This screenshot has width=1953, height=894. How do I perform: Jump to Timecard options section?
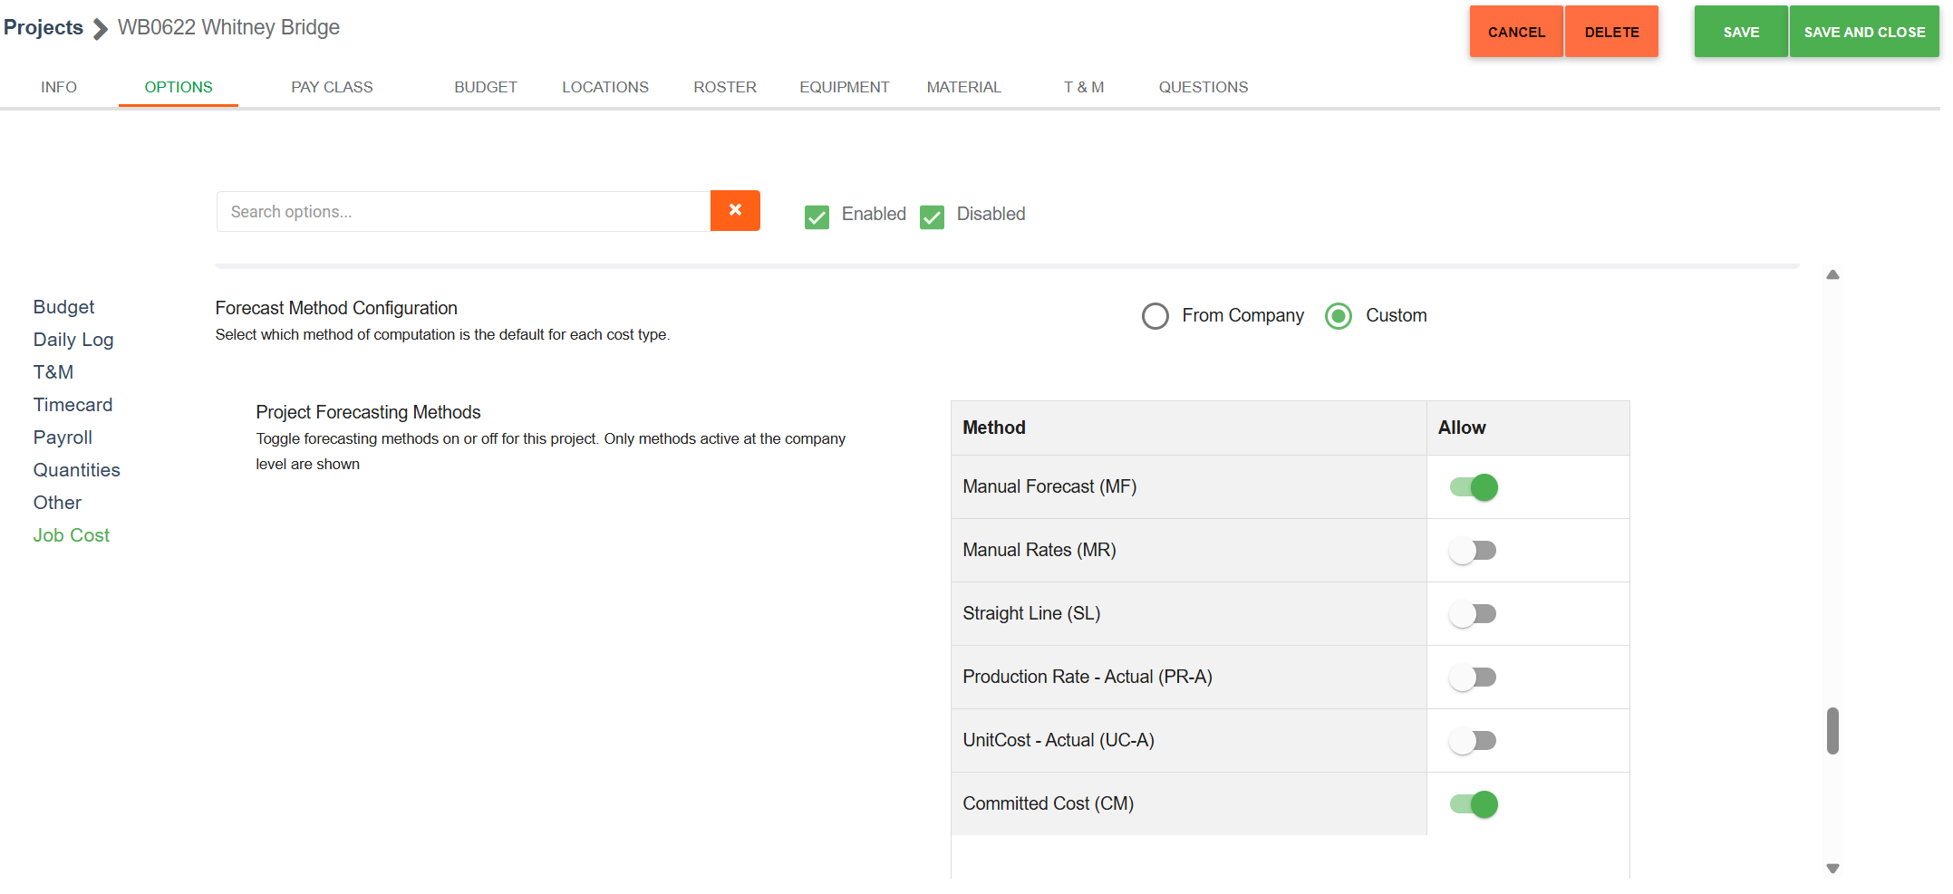(73, 405)
